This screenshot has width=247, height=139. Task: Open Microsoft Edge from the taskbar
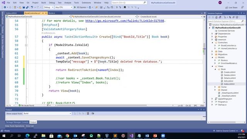27,136
